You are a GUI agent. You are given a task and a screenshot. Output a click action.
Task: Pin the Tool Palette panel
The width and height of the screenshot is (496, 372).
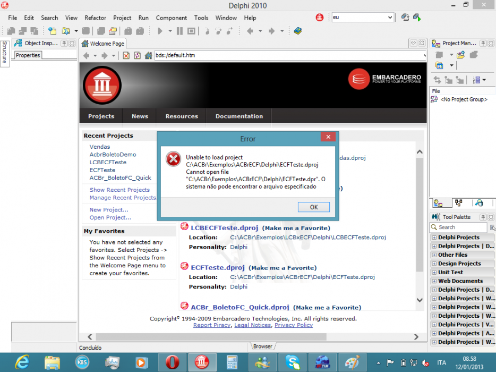tap(483, 217)
